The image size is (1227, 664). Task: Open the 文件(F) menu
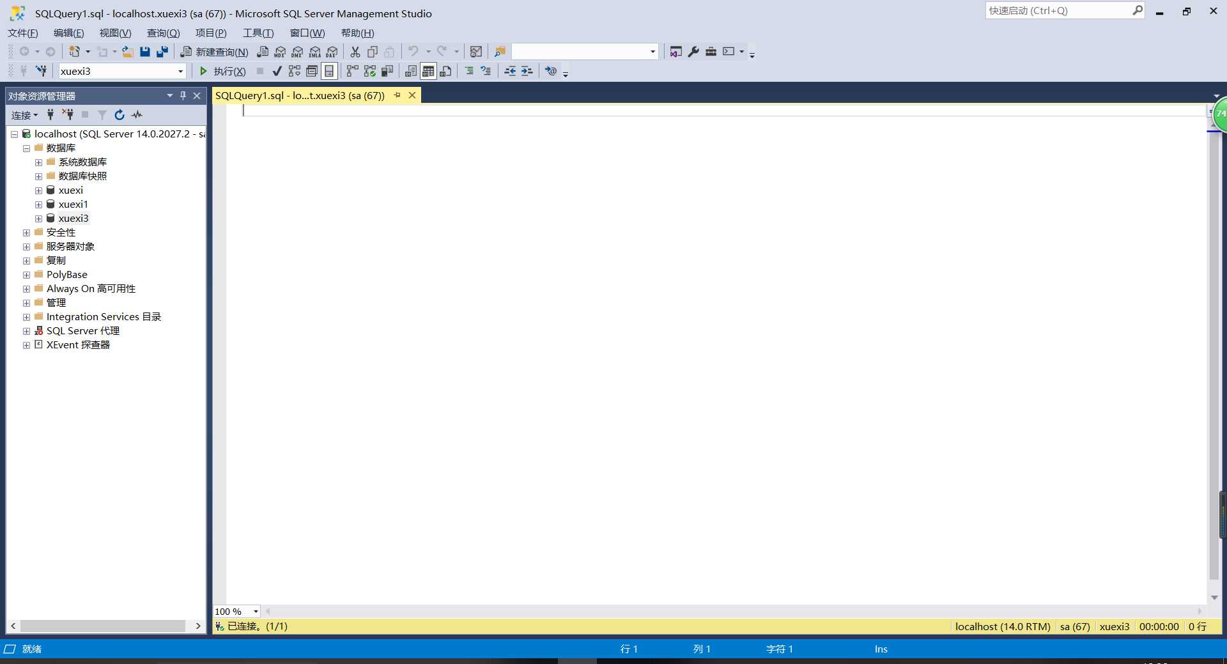click(23, 33)
